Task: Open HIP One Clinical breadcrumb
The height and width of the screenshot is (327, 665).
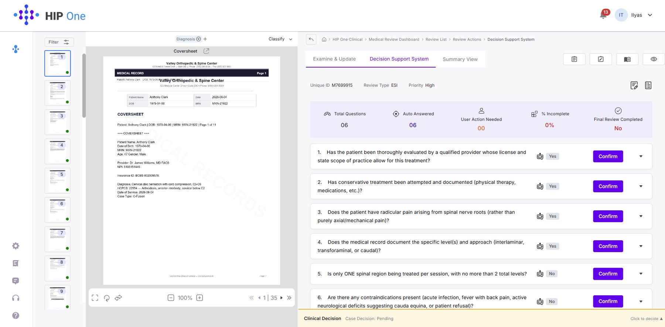Action: tap(347, 39)
